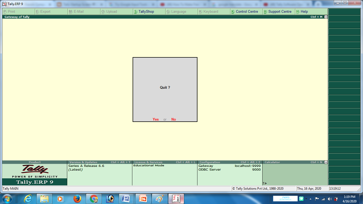Screen dimensions: 363x204
Task: Launch Internet Explorer from the taskbar
Action: point(28,199)
